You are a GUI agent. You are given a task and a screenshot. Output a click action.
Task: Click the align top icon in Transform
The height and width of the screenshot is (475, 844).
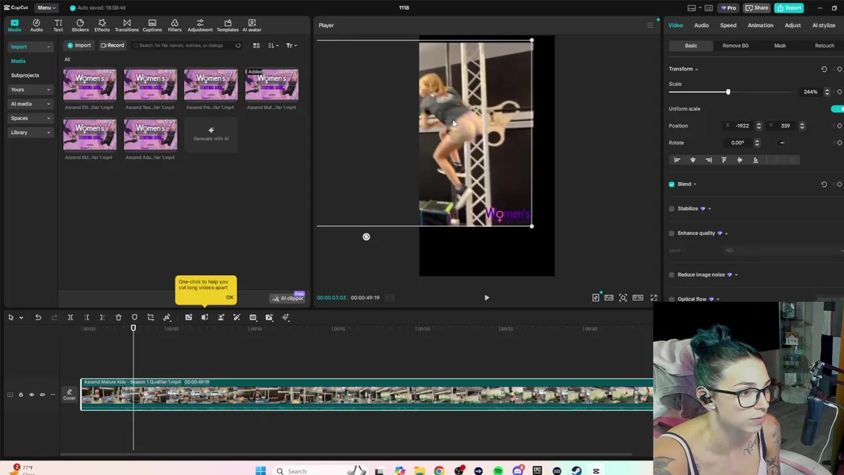pyautogui.click(x=724, y=160)
